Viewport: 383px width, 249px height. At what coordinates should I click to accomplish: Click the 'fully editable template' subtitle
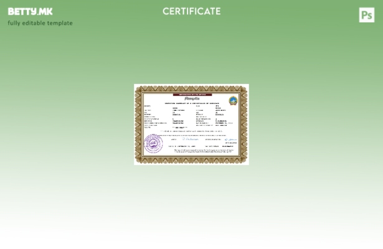pyautogui.click(x=40, y=23)
